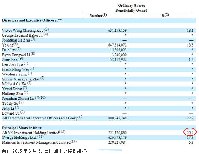This screenshot has width=199, height=154.
Task: Click share count 626,773,149
Action: point(117,137)
